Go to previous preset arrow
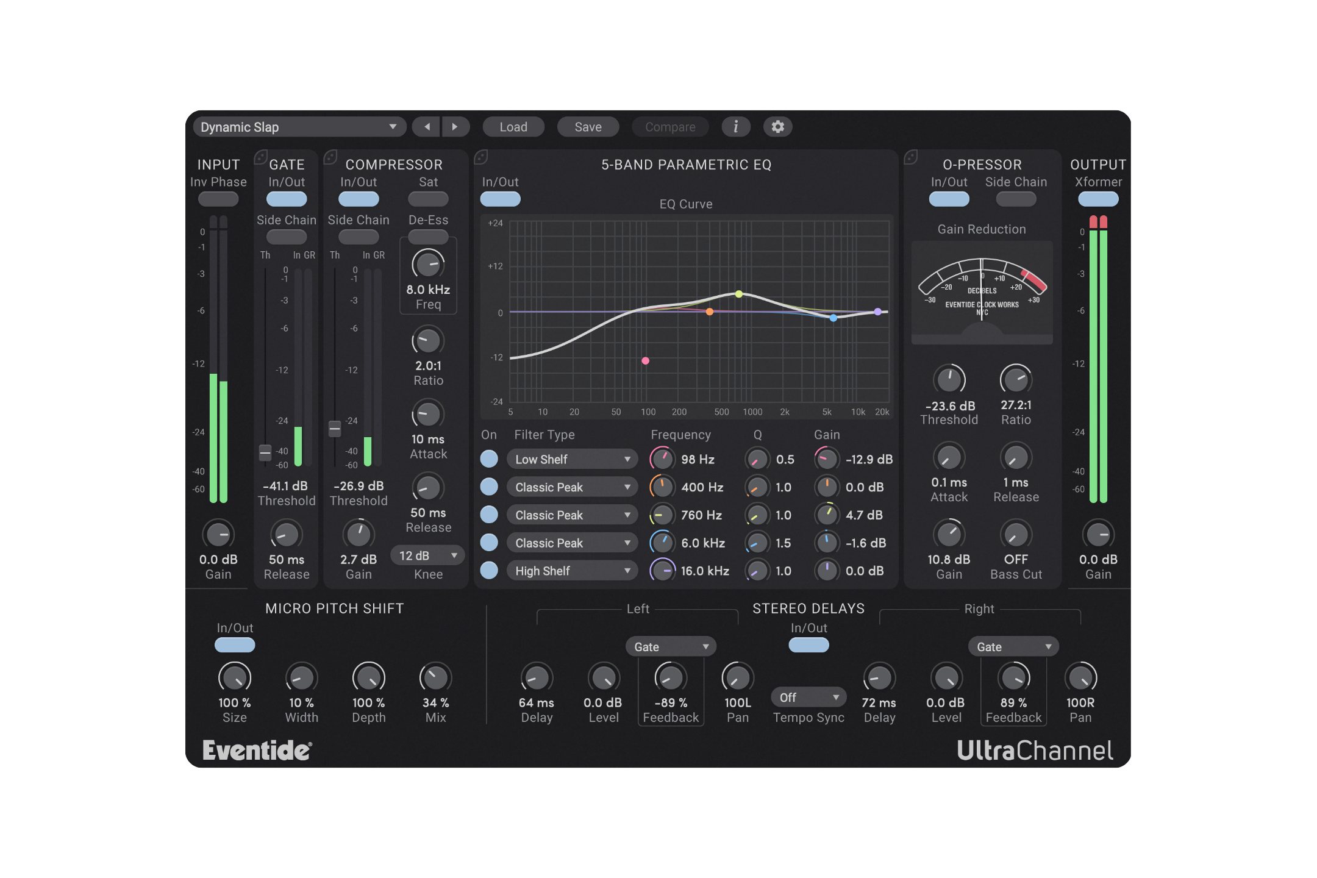Image resolution: width=1317 pixels, height=878 pixels. [427, 127]
